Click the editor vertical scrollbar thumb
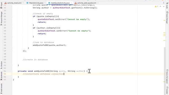Viewport: 169px width, 95px height. pyautogui.click(x=165, y=71)
